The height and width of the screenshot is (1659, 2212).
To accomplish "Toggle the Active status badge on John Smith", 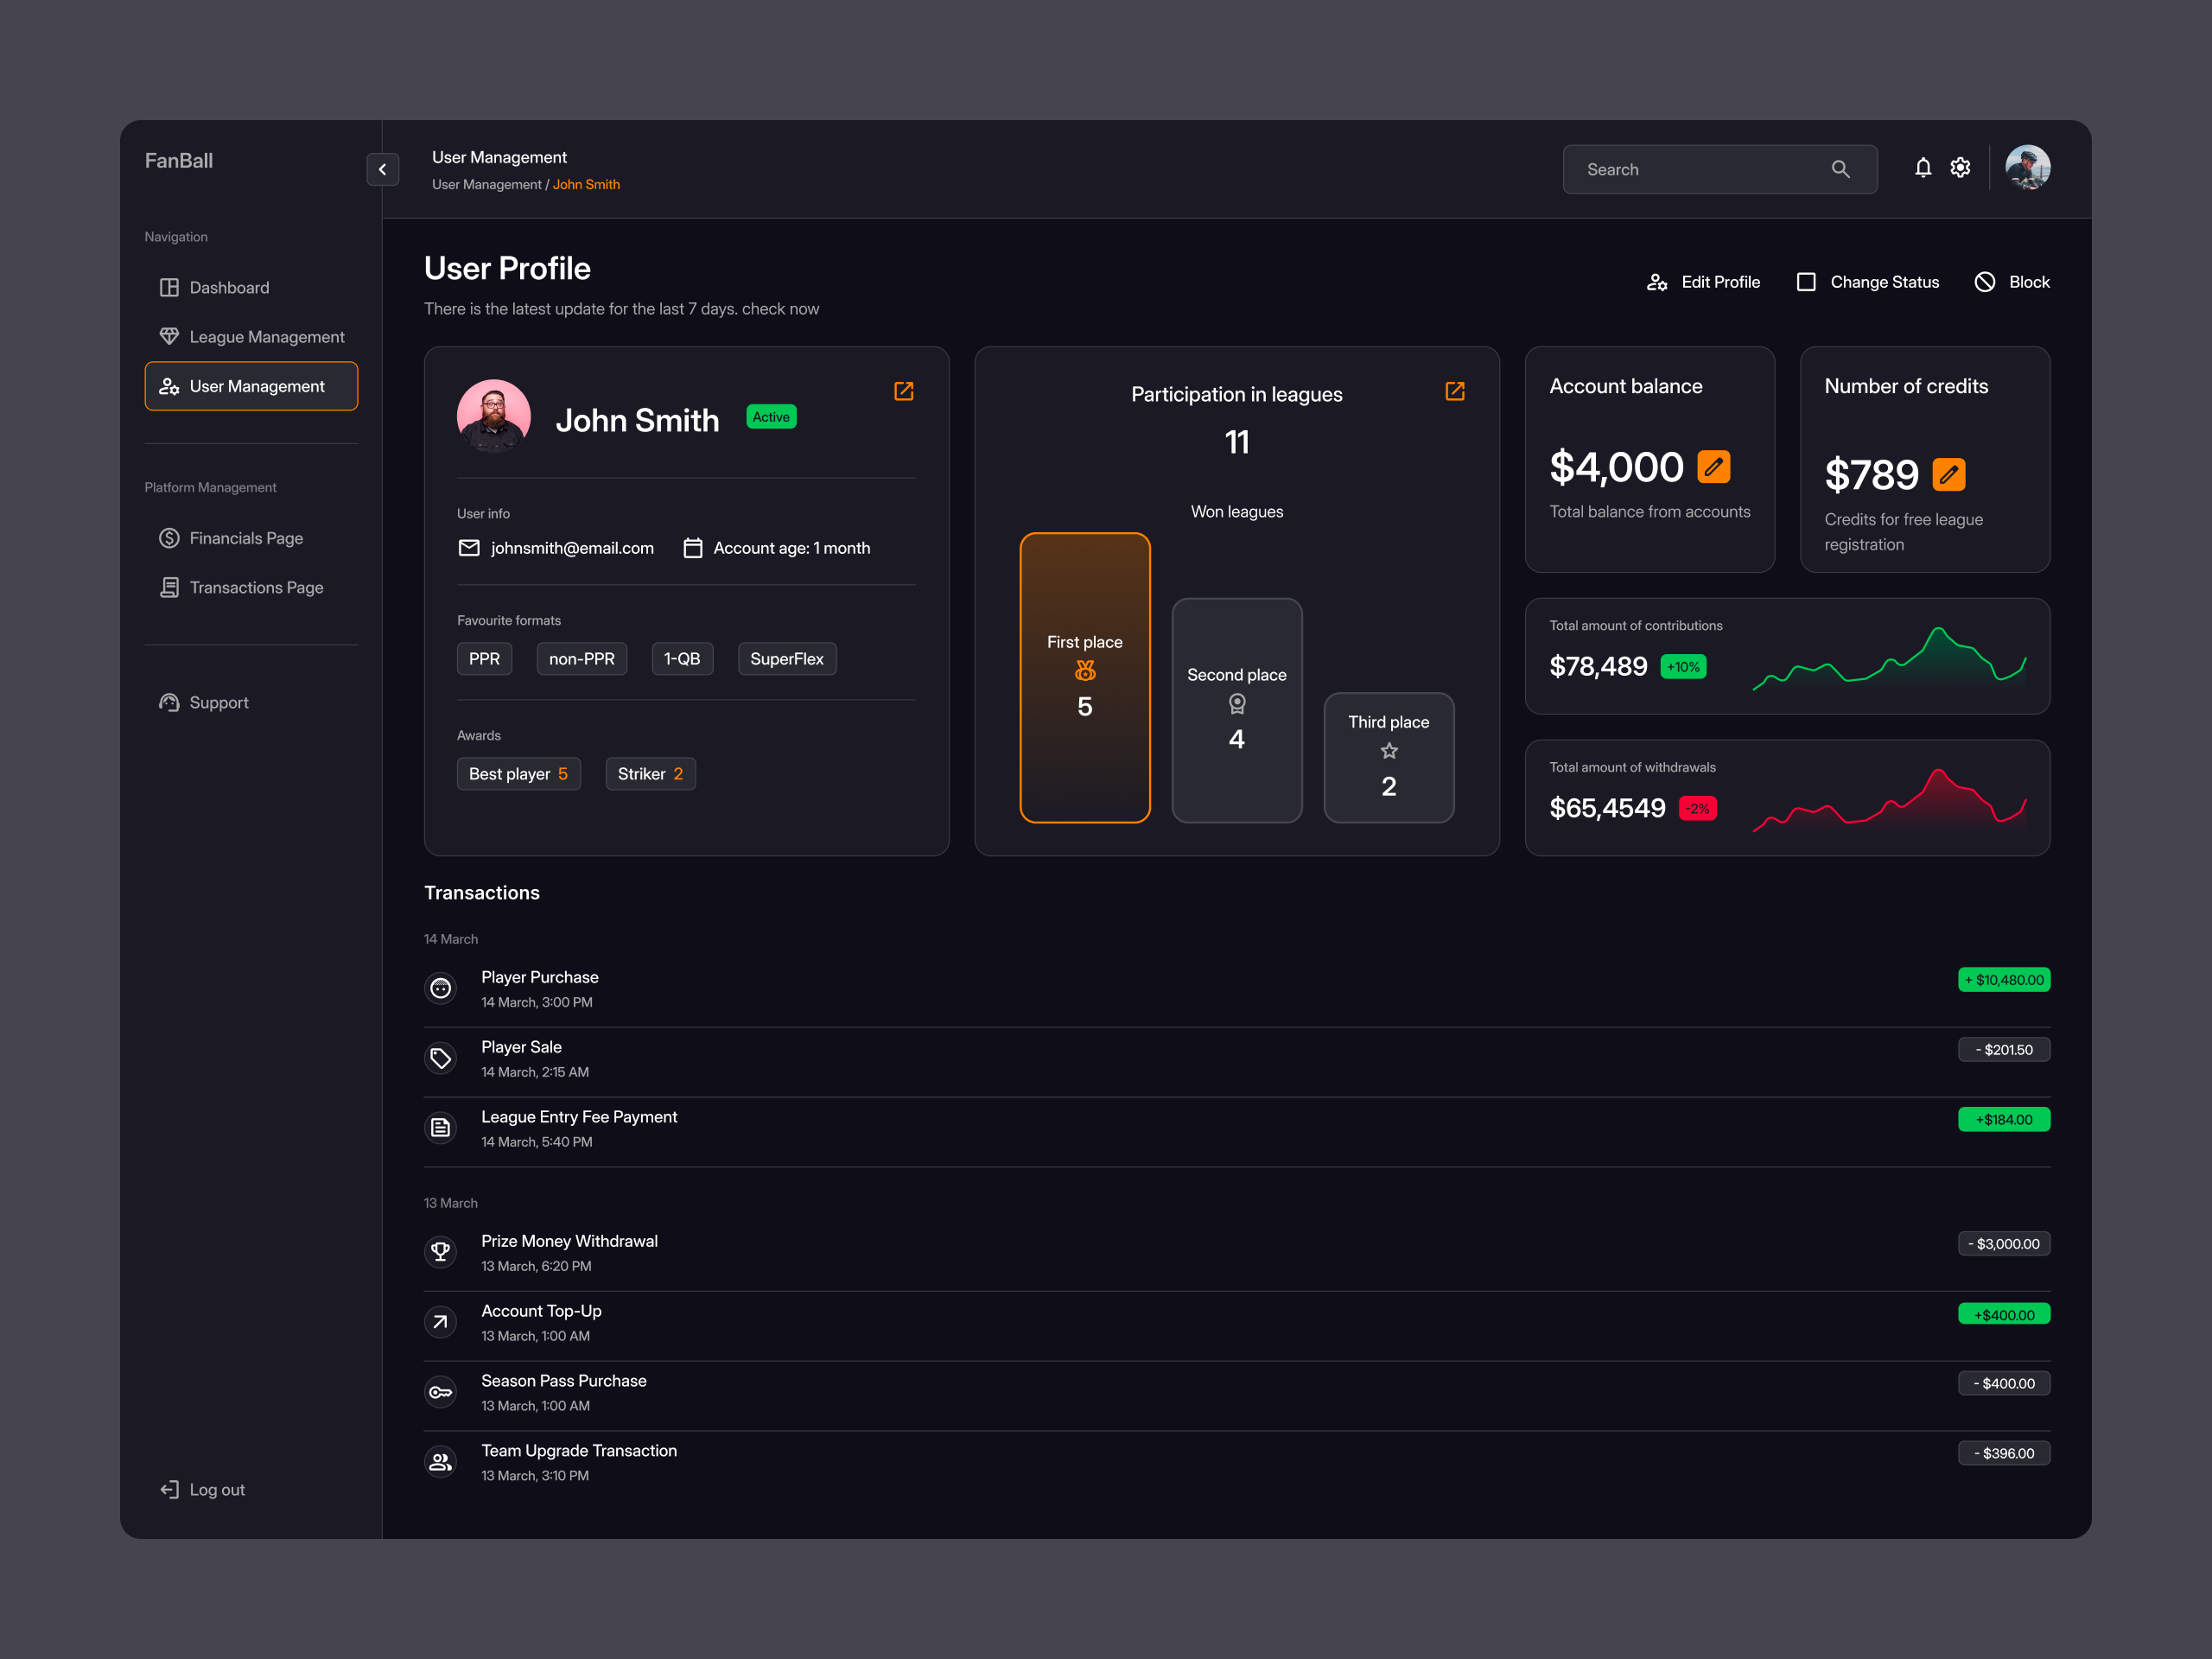I will tap(771, 417).
